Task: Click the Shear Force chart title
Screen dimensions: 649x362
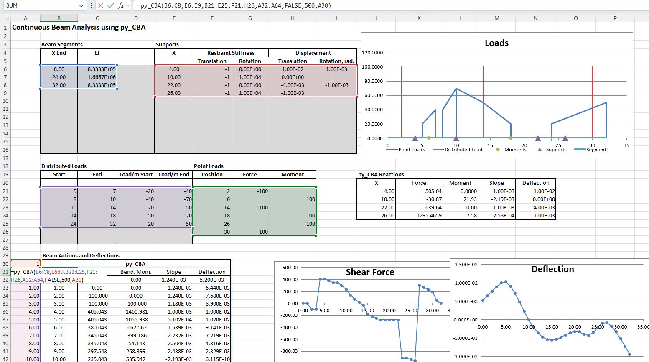Action: click(x=370, y=272)
